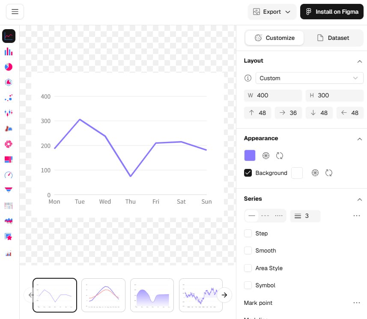Viewport: 367px width, 319px height.
Task: Select the gradient area chart thumbnail
Action: point(152,295)
